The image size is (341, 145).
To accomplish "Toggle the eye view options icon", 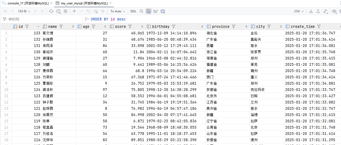I will tap(334, 11).
